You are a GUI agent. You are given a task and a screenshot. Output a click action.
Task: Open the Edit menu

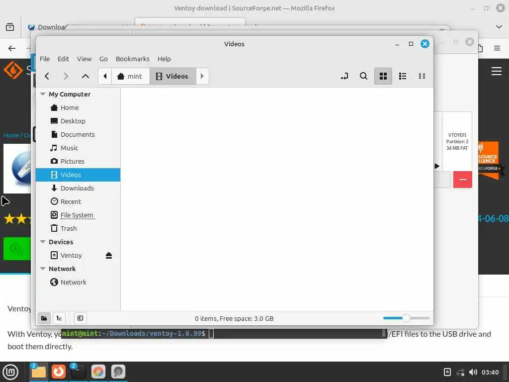[63, 59]
